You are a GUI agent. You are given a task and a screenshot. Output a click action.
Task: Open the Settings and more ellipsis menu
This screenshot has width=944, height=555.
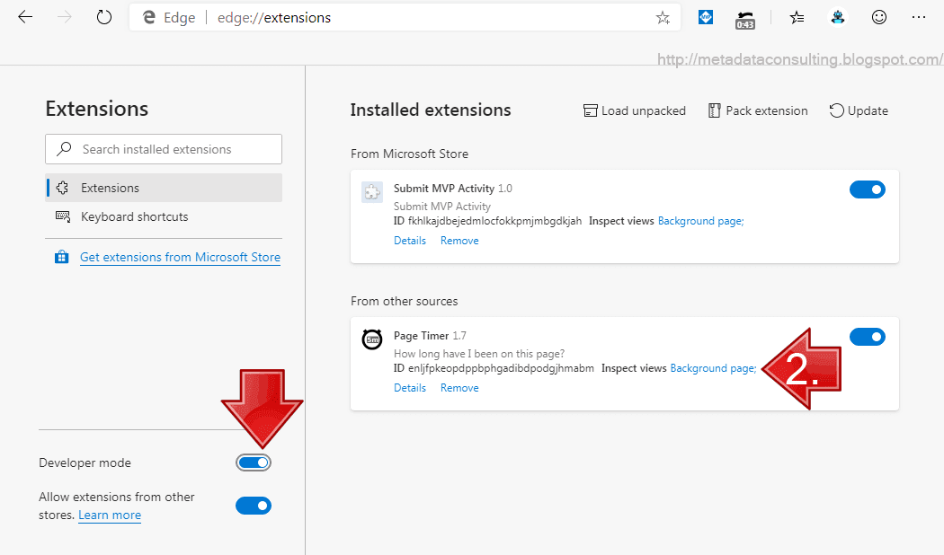coord(919,17)
